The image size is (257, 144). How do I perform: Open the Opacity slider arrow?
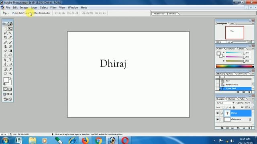pyautogui.click(x=252, y=103)
